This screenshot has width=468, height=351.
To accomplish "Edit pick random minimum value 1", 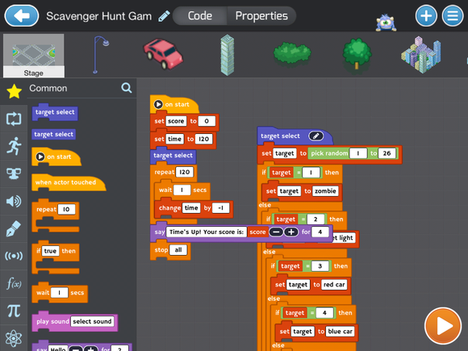I will [x=358, y=153].
